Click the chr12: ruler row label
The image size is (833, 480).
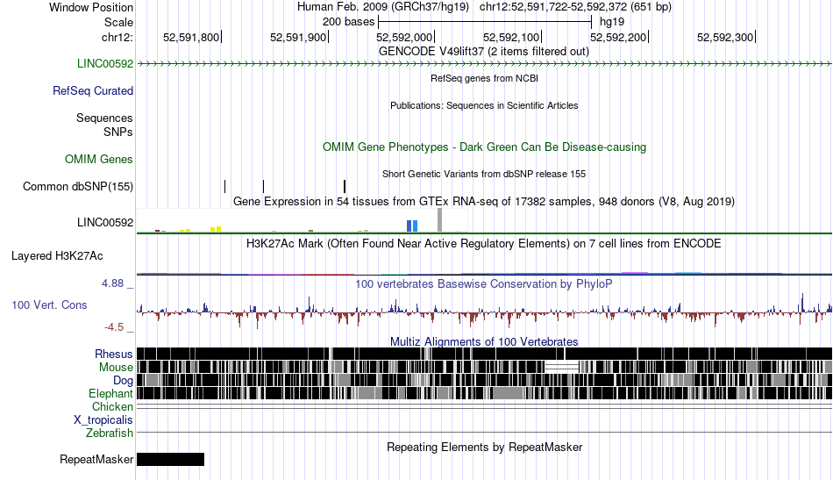pyautogui.click(x=117, y=38)
